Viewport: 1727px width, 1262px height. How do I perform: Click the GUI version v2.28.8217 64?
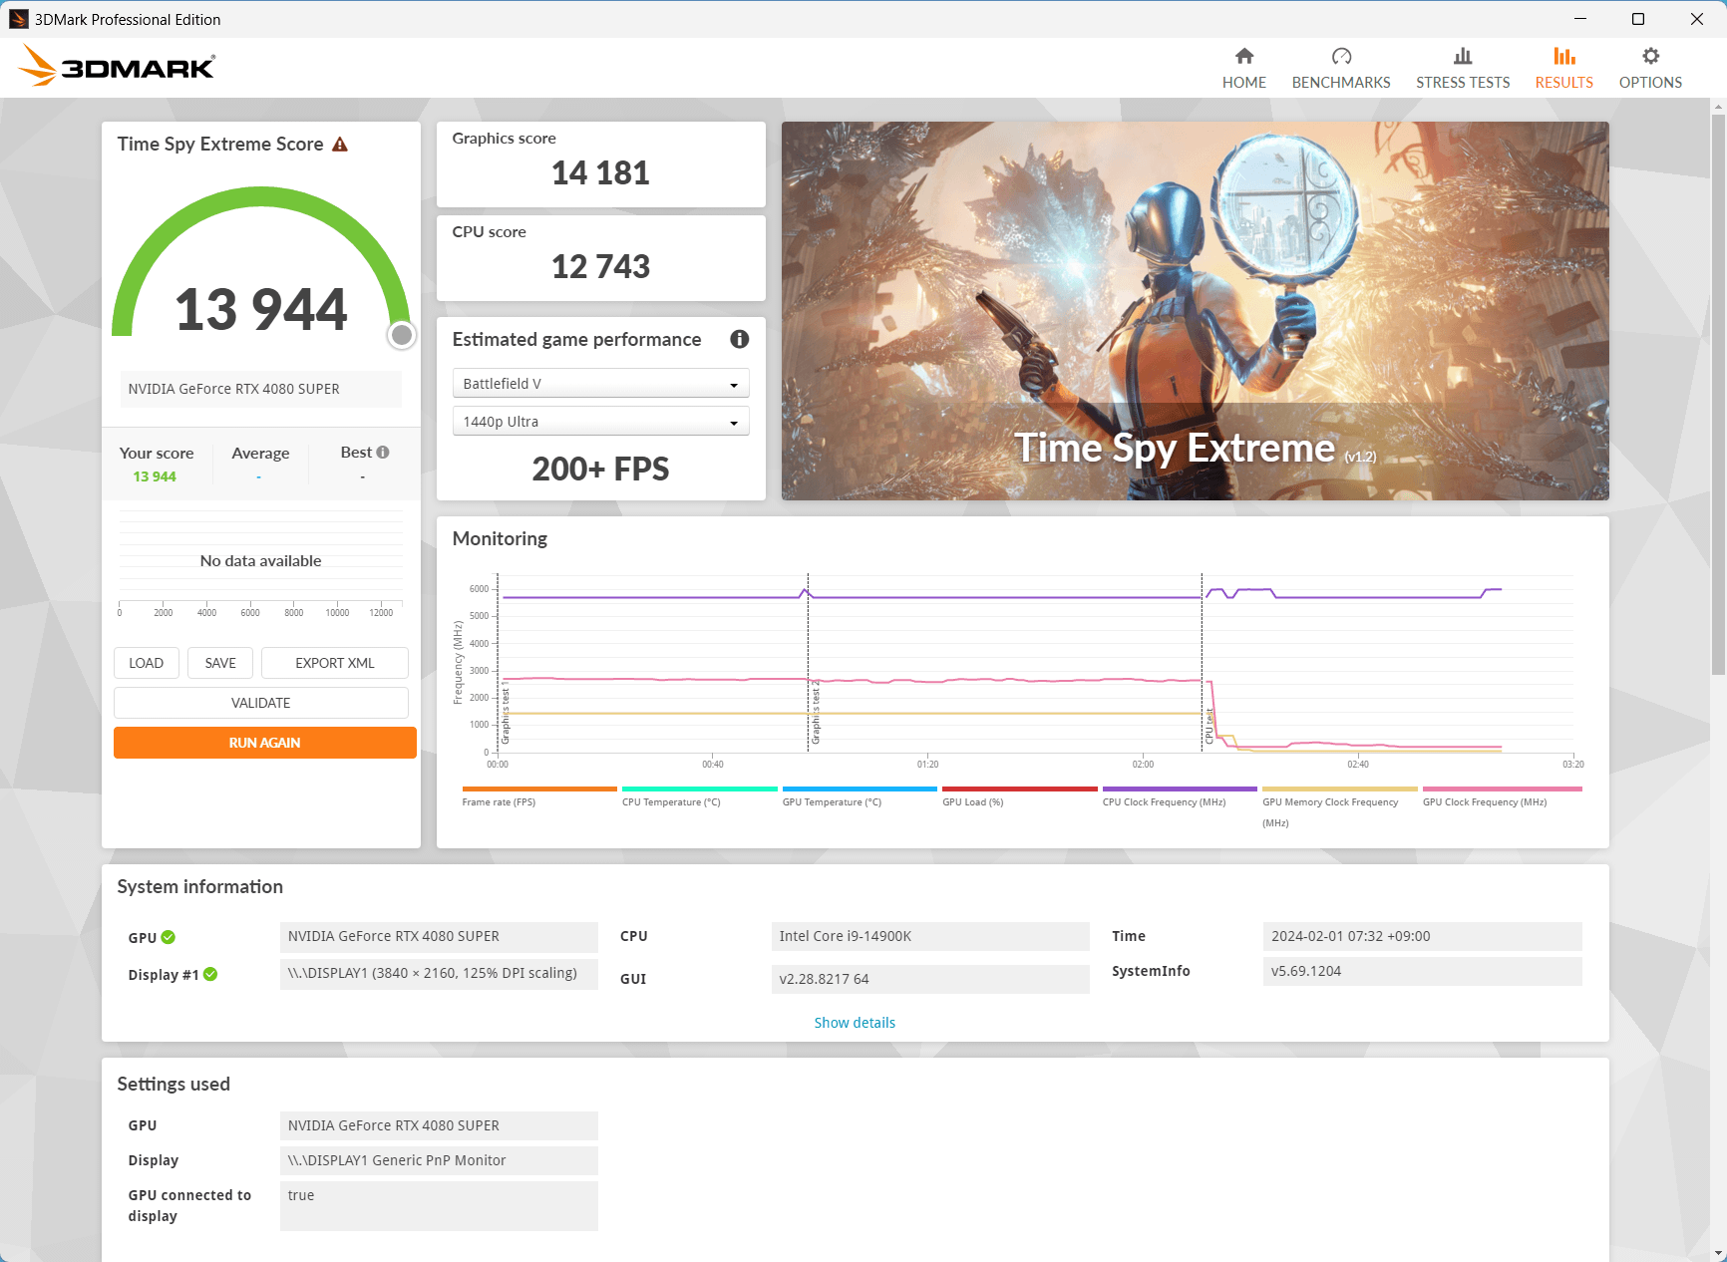[930, 979]
